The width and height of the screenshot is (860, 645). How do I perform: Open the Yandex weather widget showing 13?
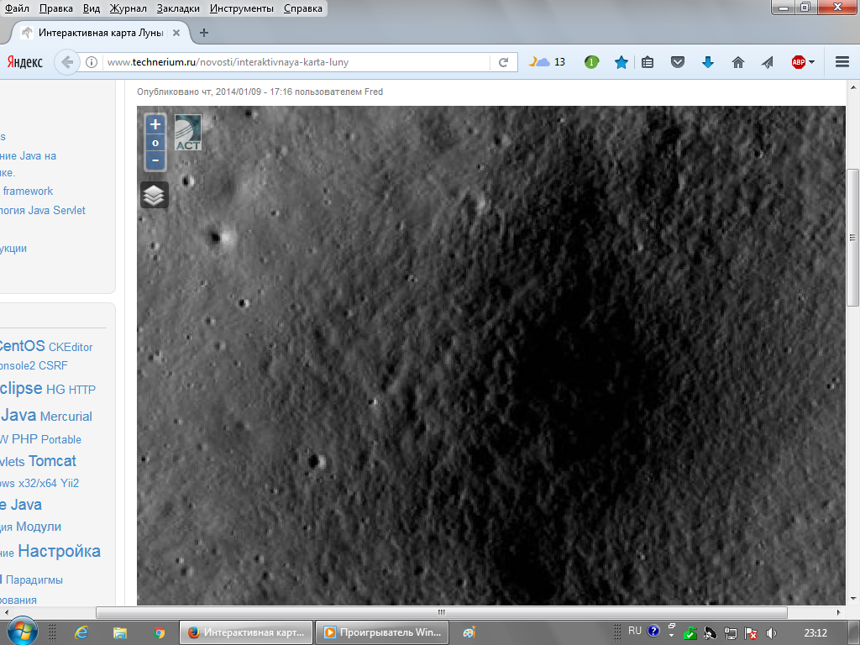(547, 62)
